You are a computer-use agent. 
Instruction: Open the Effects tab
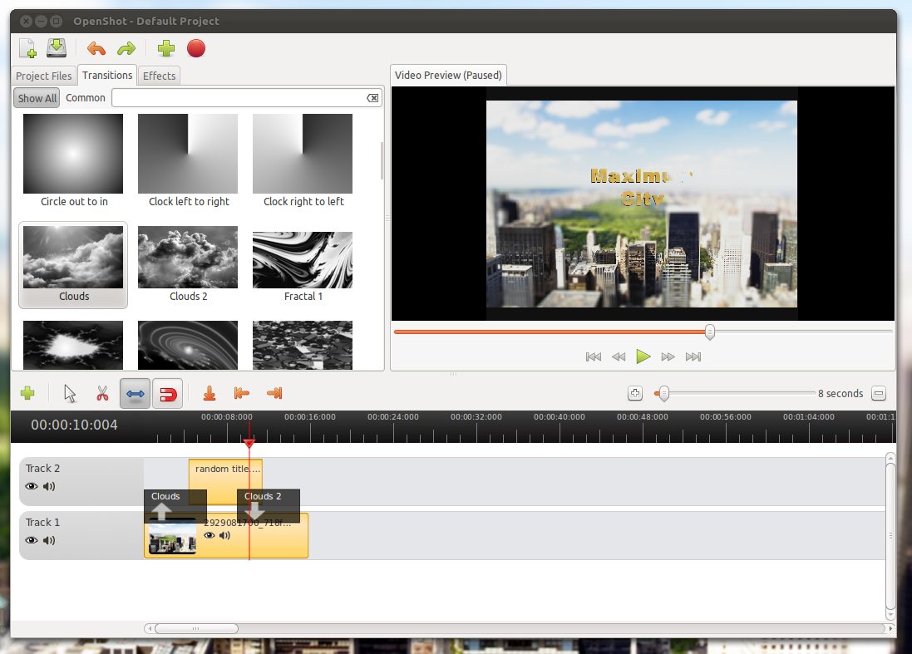point(160,76)
